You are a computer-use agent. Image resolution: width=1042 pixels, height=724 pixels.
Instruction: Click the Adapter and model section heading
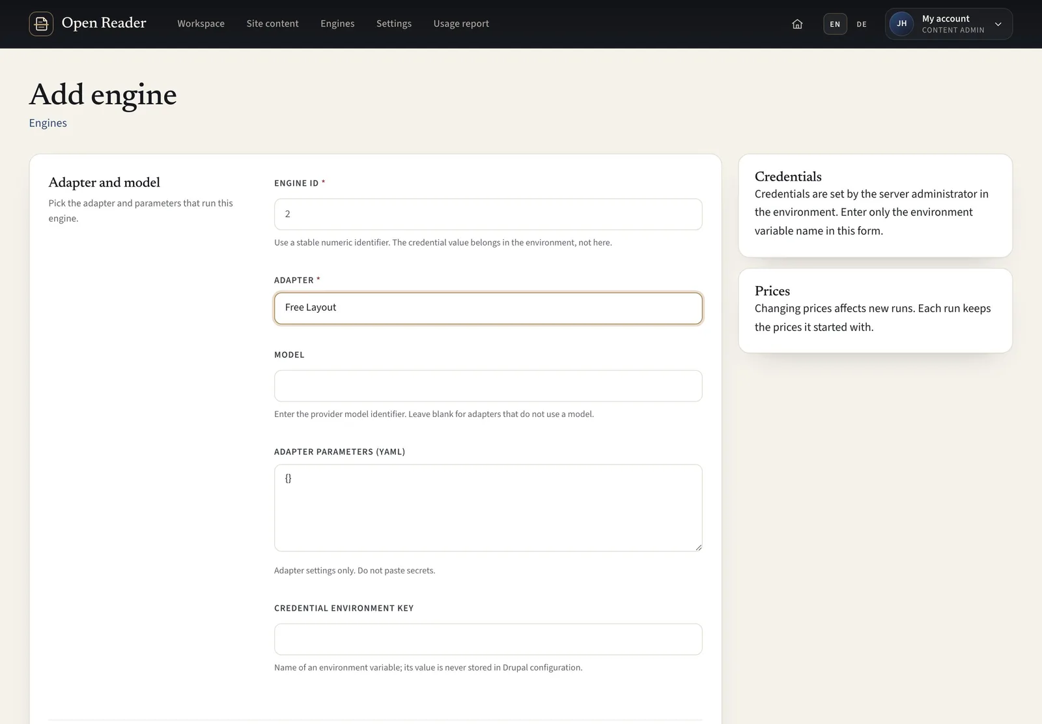click(x=104, y=182)
